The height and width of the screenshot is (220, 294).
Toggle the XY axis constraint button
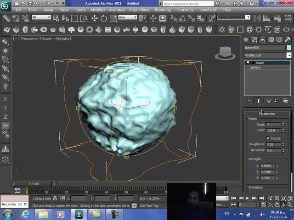click(x=6, y=126)
